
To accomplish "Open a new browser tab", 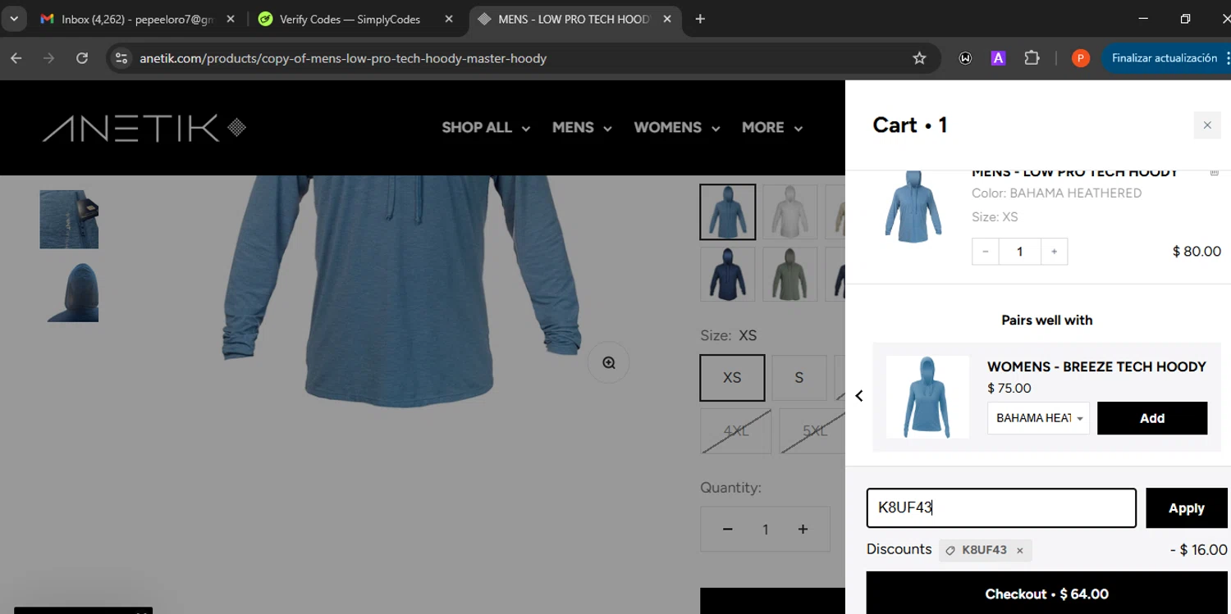I will coord(700,19).
